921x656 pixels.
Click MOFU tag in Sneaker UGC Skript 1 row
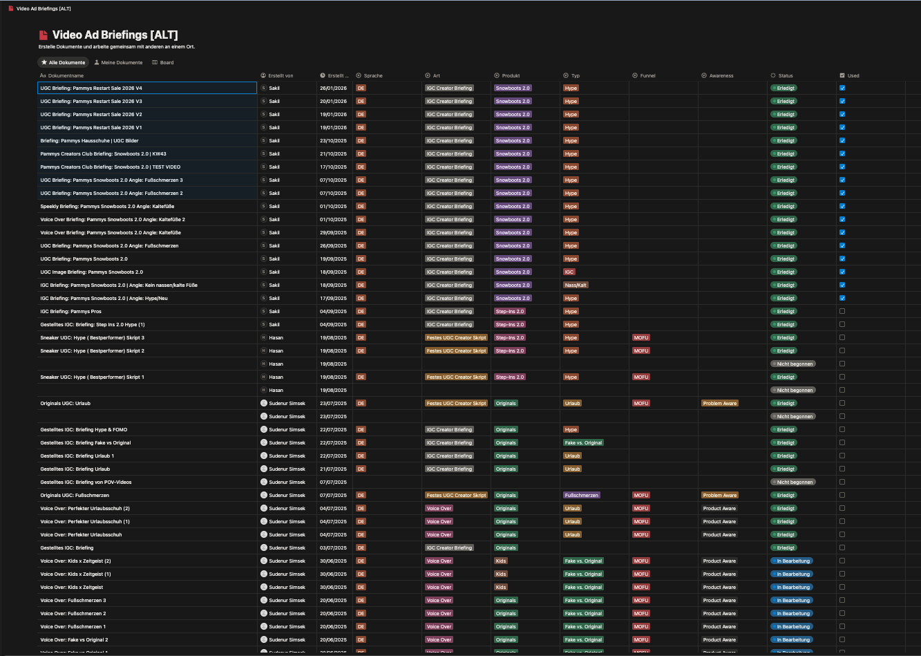pyautogui.click(x=641, y=377)
